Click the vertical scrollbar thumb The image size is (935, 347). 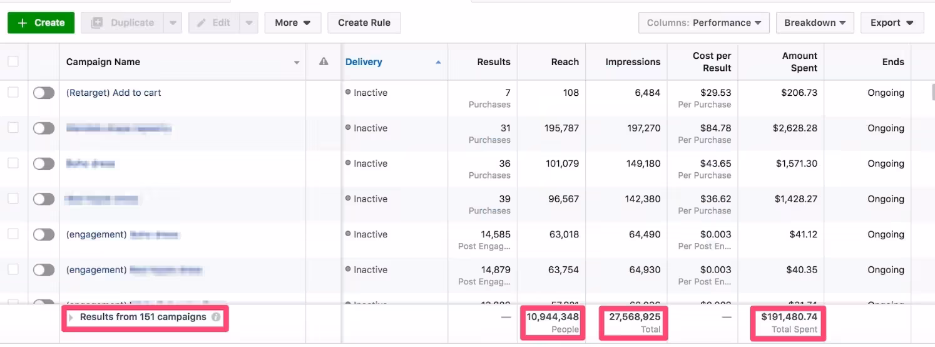point(933,93)
